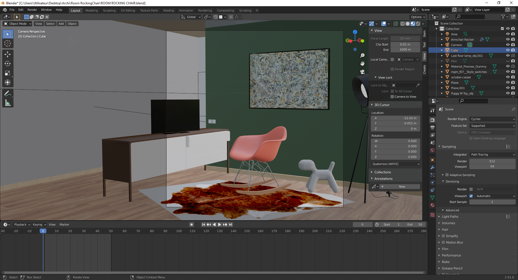
Task: Open the Output properties tab
Action: point(432,128)
